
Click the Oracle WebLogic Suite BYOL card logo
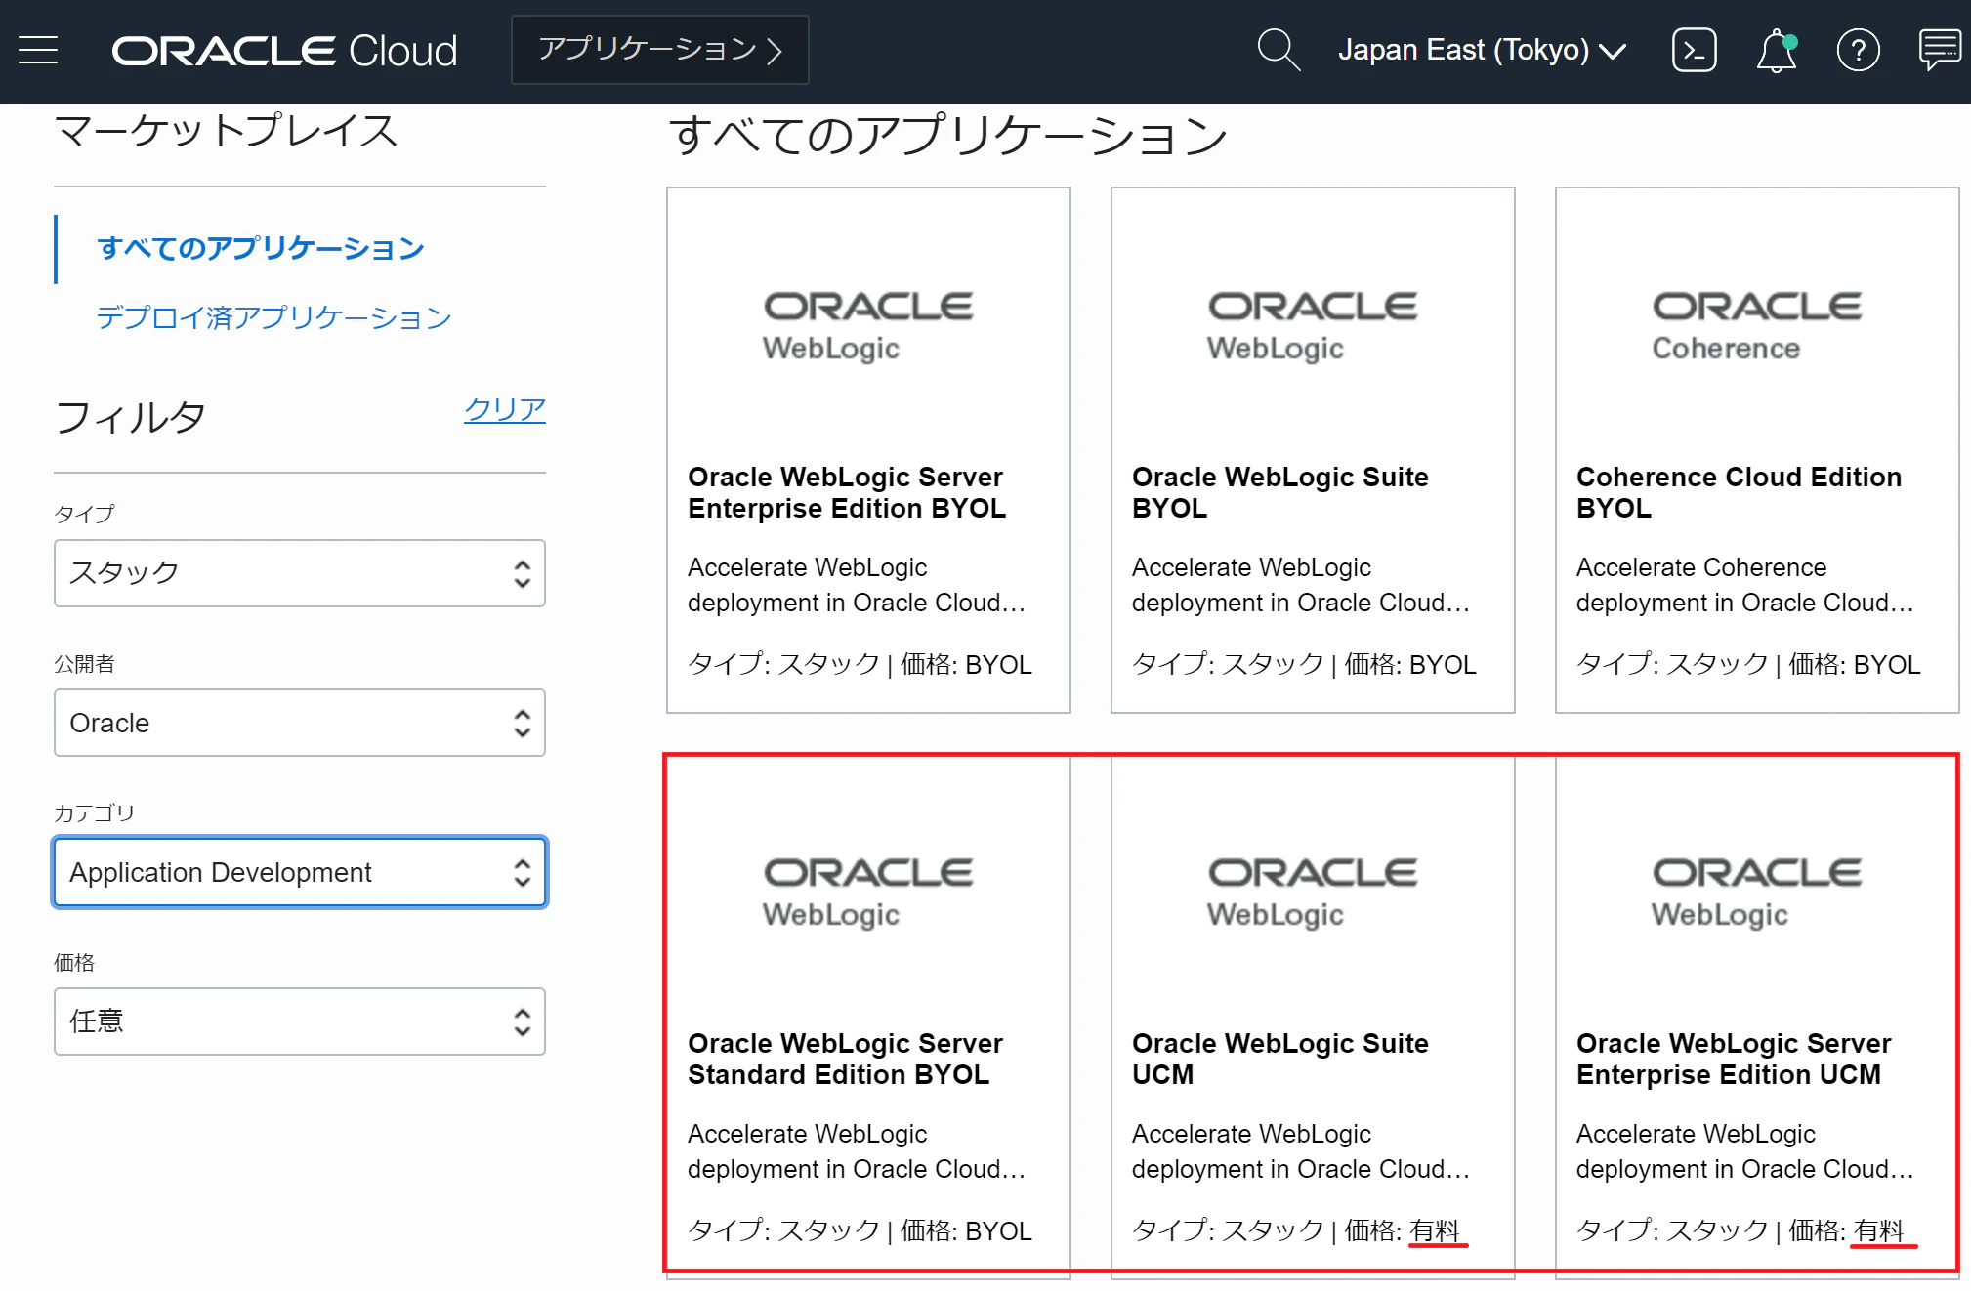[x=1313, y=326]
